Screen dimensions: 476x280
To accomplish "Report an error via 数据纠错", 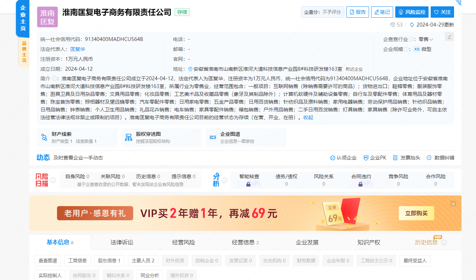I will pyautogui.click(x=442, y=158).
